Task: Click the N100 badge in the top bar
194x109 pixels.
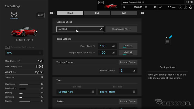Action: click(101, 2)
